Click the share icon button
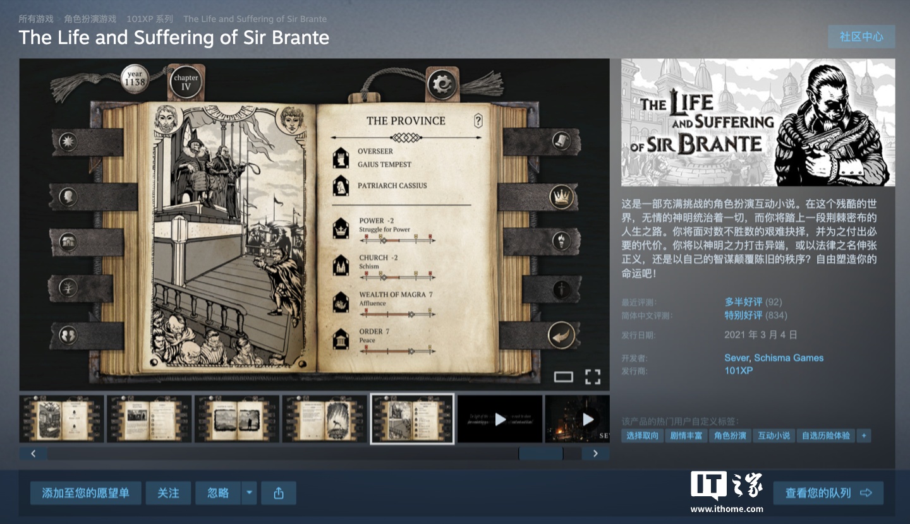The height and width of the screenshot is (524, 910). [x=279, y=493]
